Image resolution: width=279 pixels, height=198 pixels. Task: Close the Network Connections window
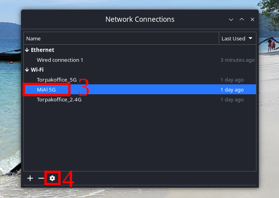point(252,19)
